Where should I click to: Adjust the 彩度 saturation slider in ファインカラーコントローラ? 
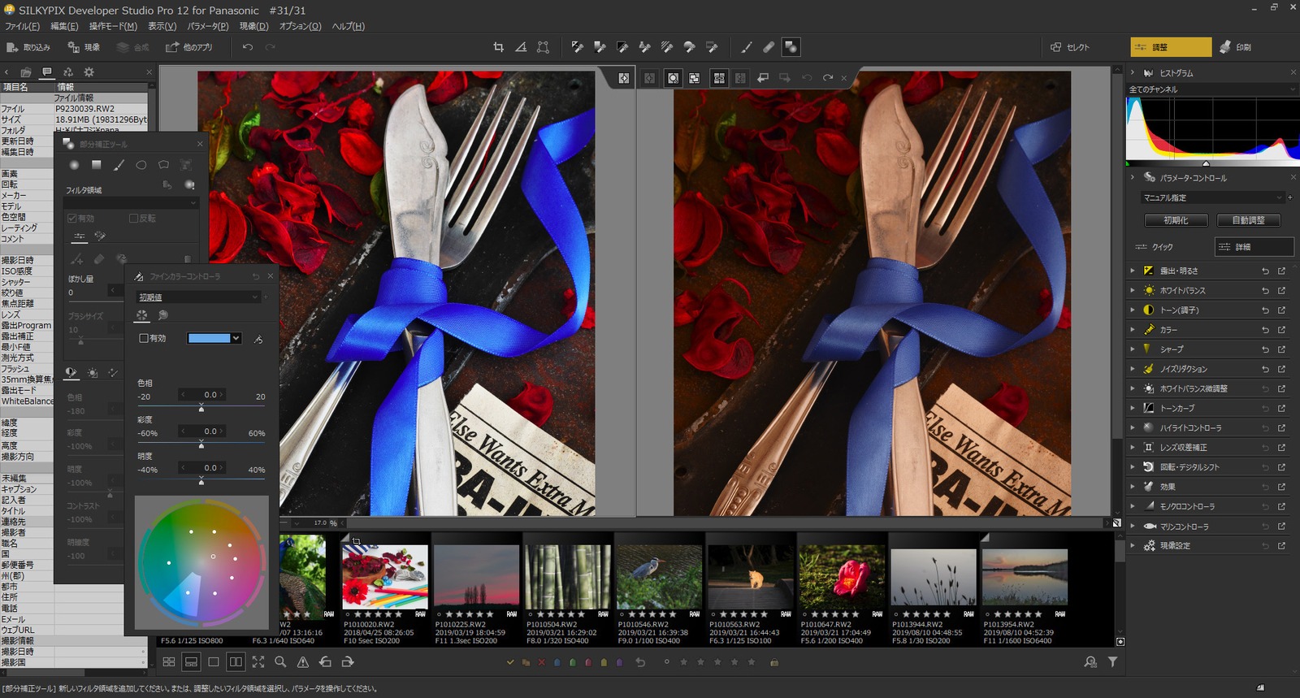[201, 443]
